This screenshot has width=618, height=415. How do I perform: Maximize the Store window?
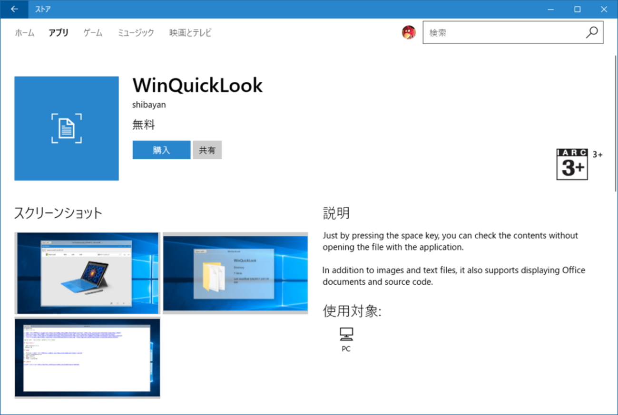point(578,9)
